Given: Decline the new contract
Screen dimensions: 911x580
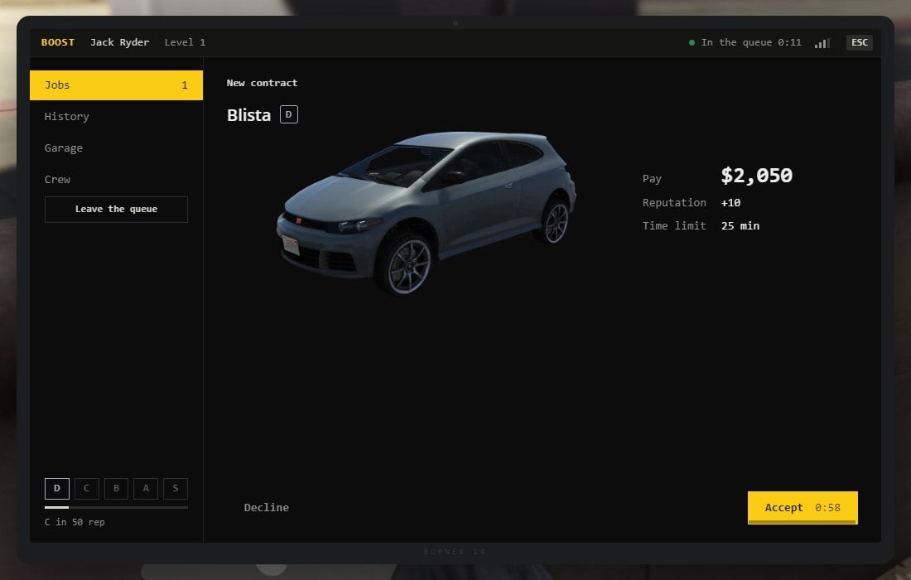Looking at the screenshot, I should pyautogui.click(x=266, y=507).
